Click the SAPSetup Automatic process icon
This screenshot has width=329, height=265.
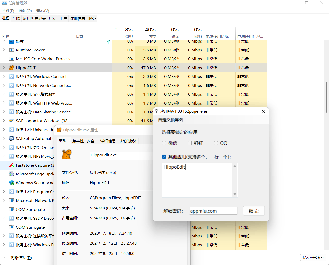pos(11,138)
